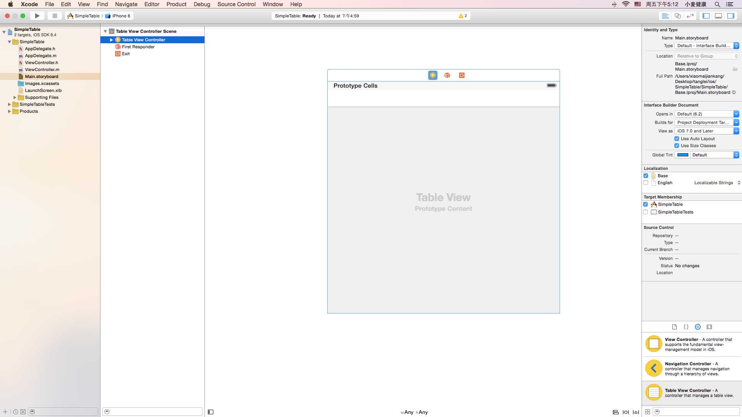742x417 pixels.
Task: Click the Global Tint color swatch
Action: pos(683,154)
